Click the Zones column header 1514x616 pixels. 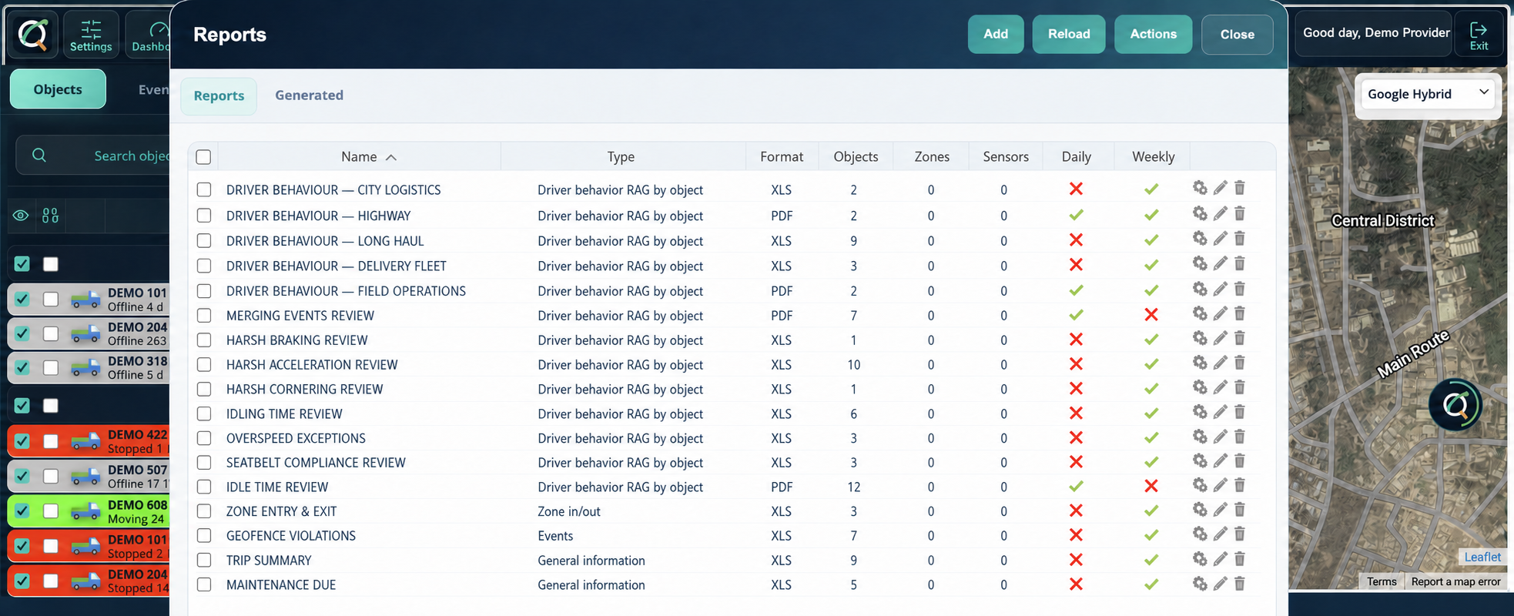point(932,156)
